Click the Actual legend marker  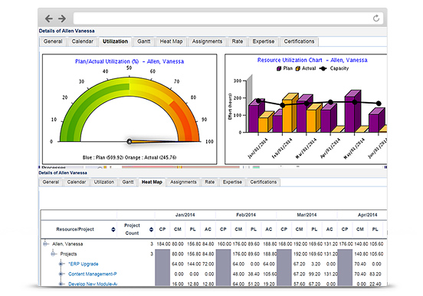click(x=298, y=68)
